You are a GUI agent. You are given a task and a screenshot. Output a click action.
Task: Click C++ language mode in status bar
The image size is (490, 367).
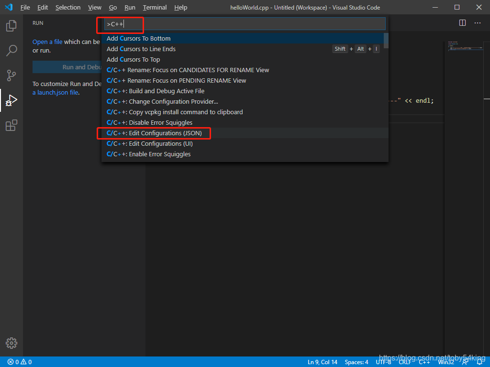tap(424, 362)
